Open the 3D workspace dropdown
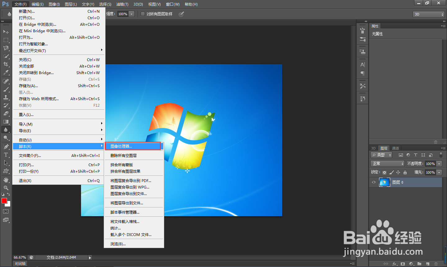The image size is (447, 267). tap(429, 14)
